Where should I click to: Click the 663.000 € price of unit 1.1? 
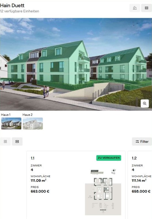(40, 191)
